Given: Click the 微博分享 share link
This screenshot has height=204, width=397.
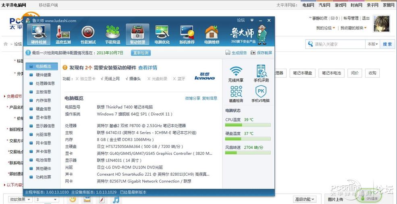Looking at the screenshot, I should (x=193, y=98).
